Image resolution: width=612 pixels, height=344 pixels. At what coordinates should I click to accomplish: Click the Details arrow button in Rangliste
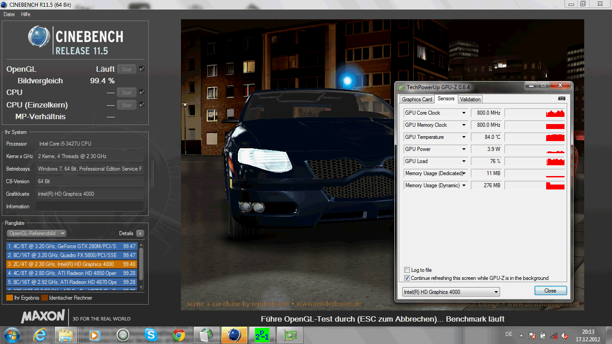click(140, 233)
